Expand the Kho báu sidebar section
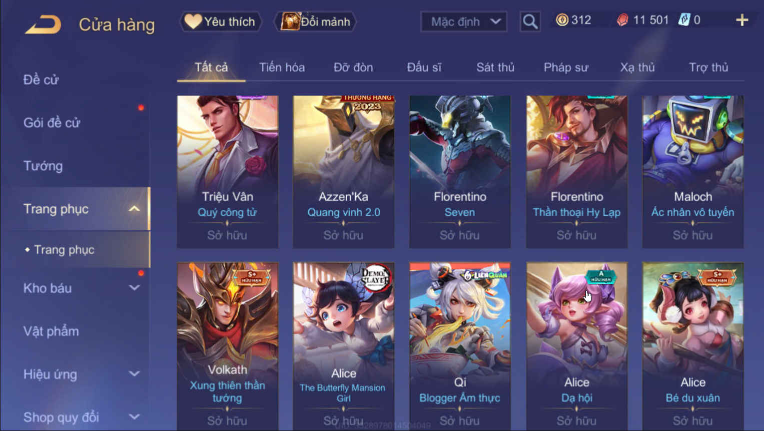The image size is (764, 431). (134, 288)
